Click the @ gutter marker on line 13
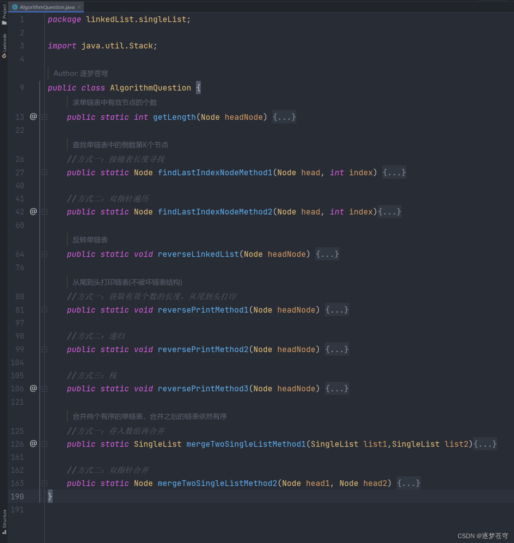Screen dimensions: 514x543 (33, 117)
